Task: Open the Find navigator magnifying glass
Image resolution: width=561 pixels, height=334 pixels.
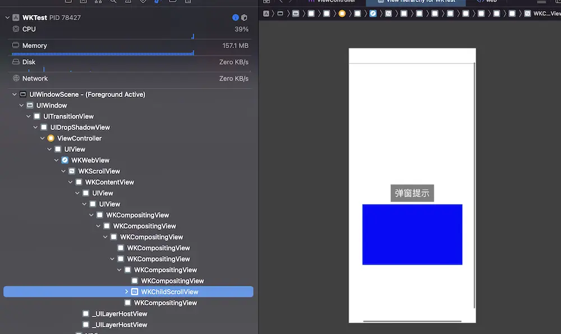Action: [x=114, y=4]
